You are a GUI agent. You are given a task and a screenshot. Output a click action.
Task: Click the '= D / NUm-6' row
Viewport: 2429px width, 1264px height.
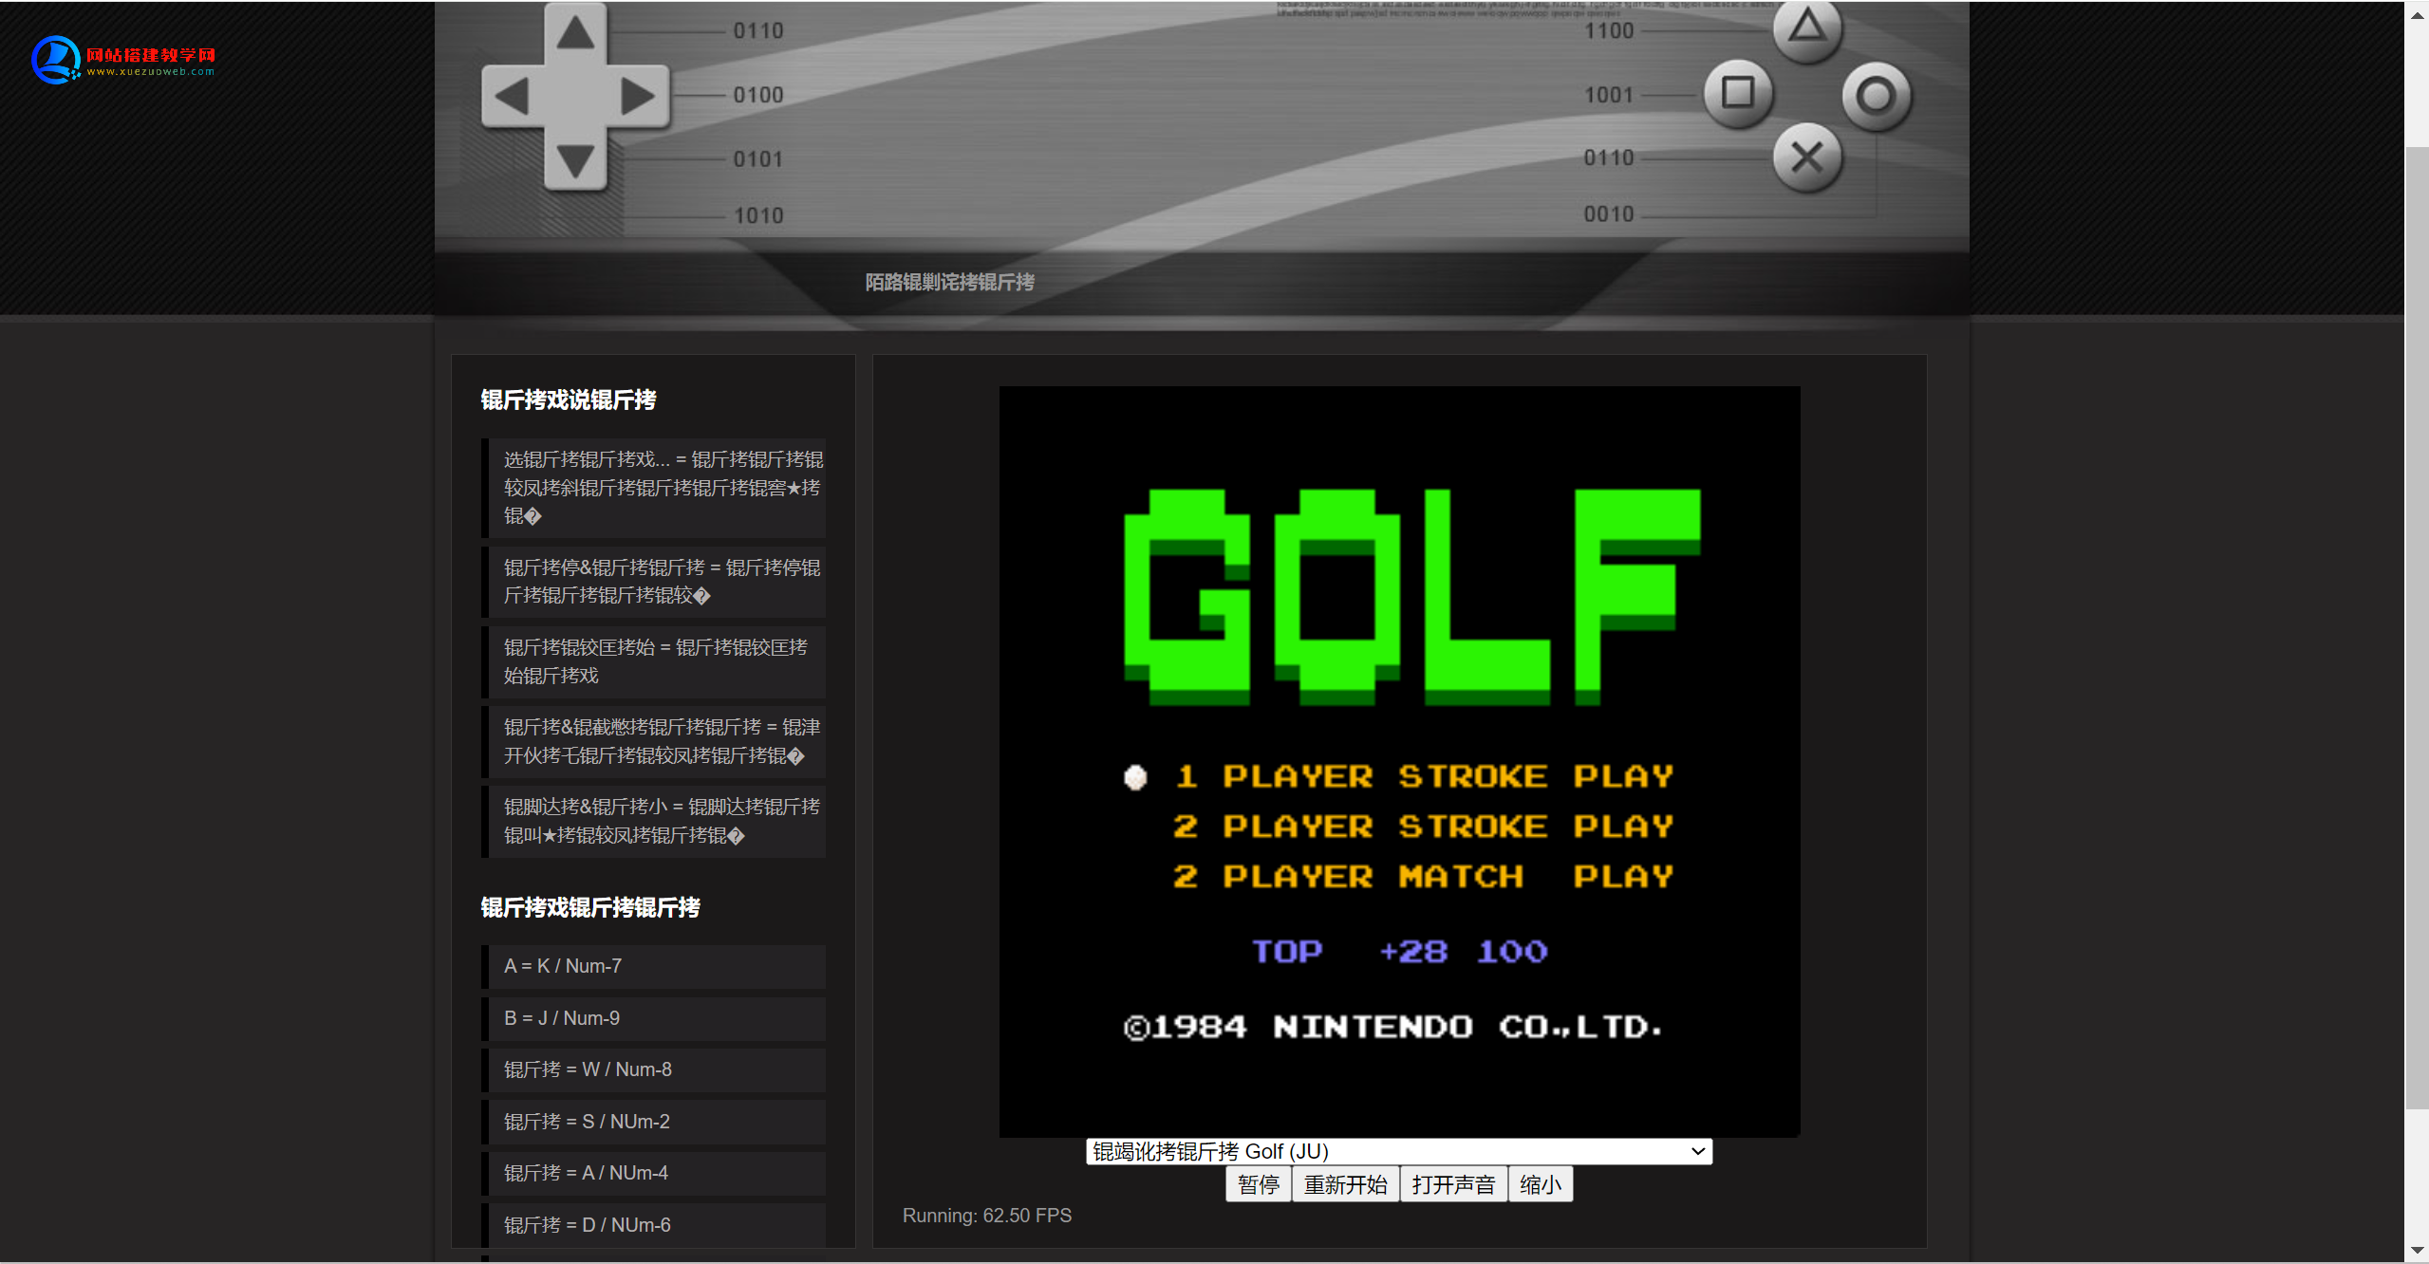pos(653,1225)
